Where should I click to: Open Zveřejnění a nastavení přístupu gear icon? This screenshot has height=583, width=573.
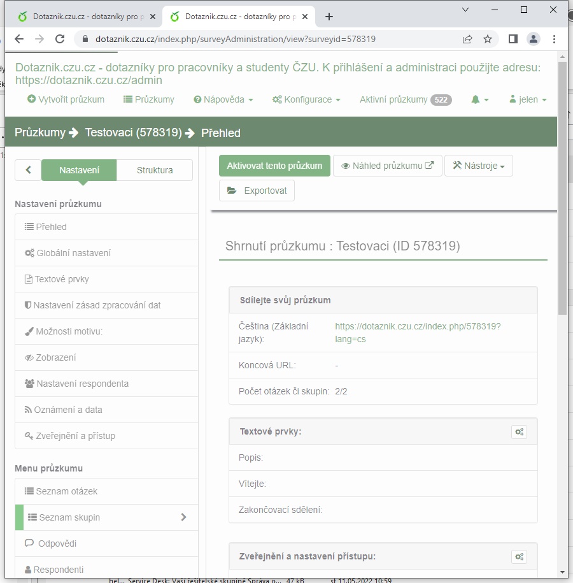coord(520,557)
